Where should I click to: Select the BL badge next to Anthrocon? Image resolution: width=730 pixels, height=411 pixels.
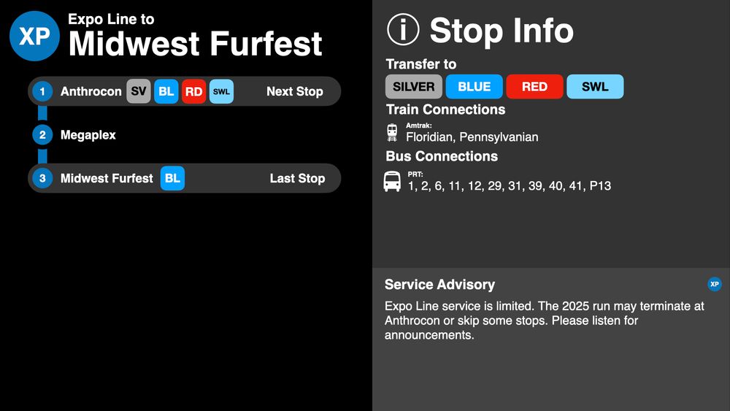166,91
